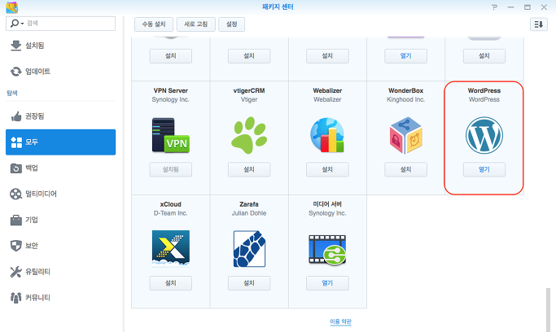
Task: Click the vertical scrollbar thumb
Action: click(x=548, y=310)
